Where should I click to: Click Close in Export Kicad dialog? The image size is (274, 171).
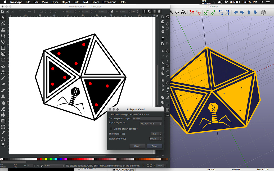click(137, 146)
